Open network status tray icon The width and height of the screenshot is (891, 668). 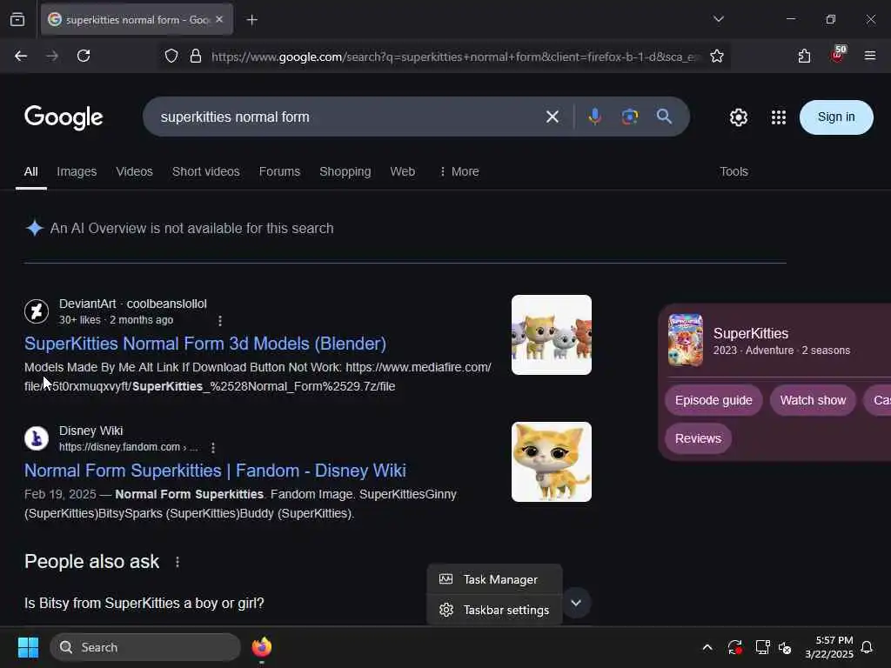click(x=762, y=647)
